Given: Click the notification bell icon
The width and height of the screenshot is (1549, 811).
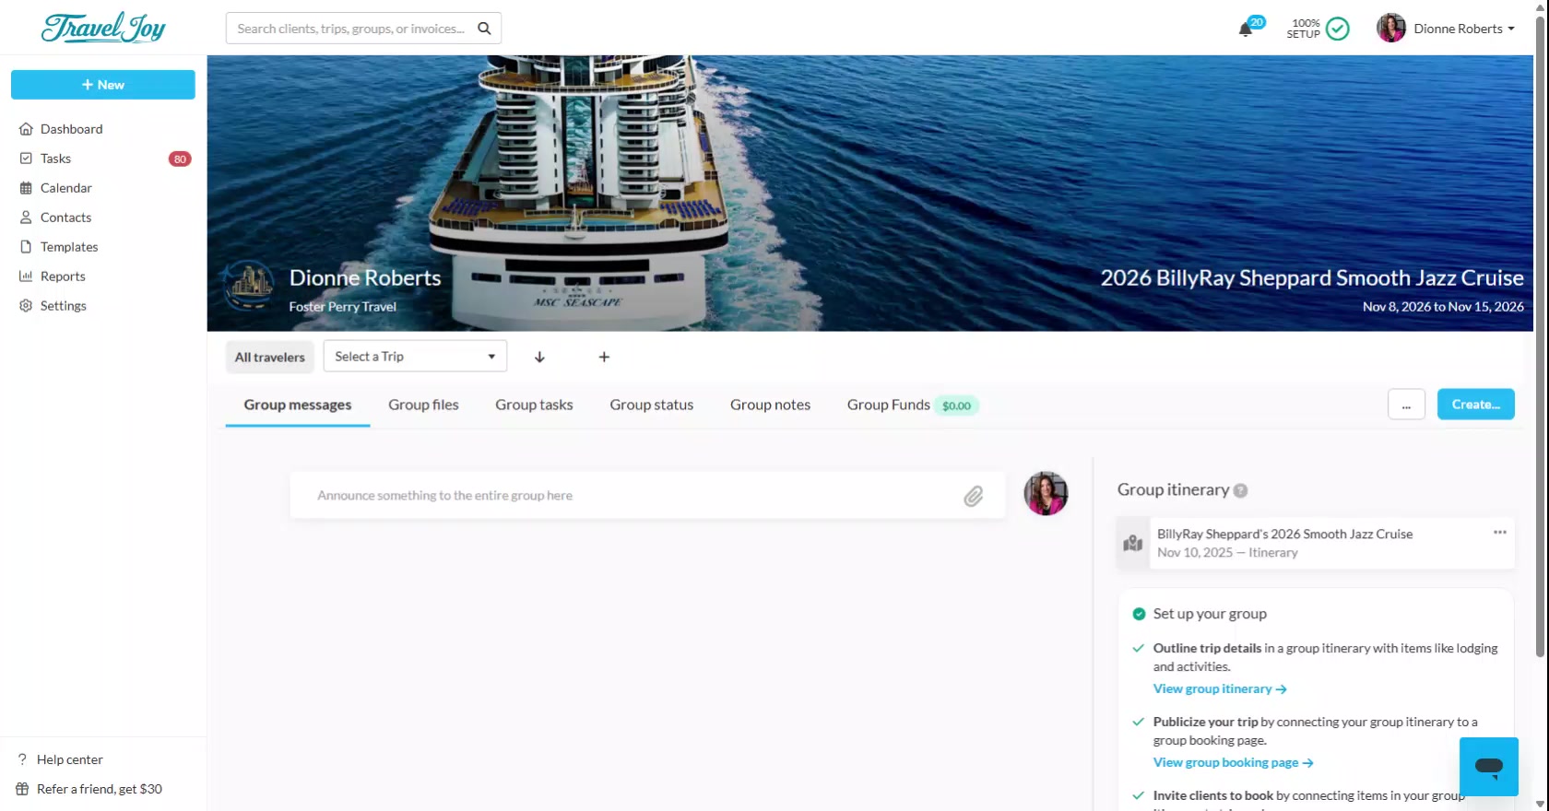Looking at the screenshot, I should [x=1246, y=29].
